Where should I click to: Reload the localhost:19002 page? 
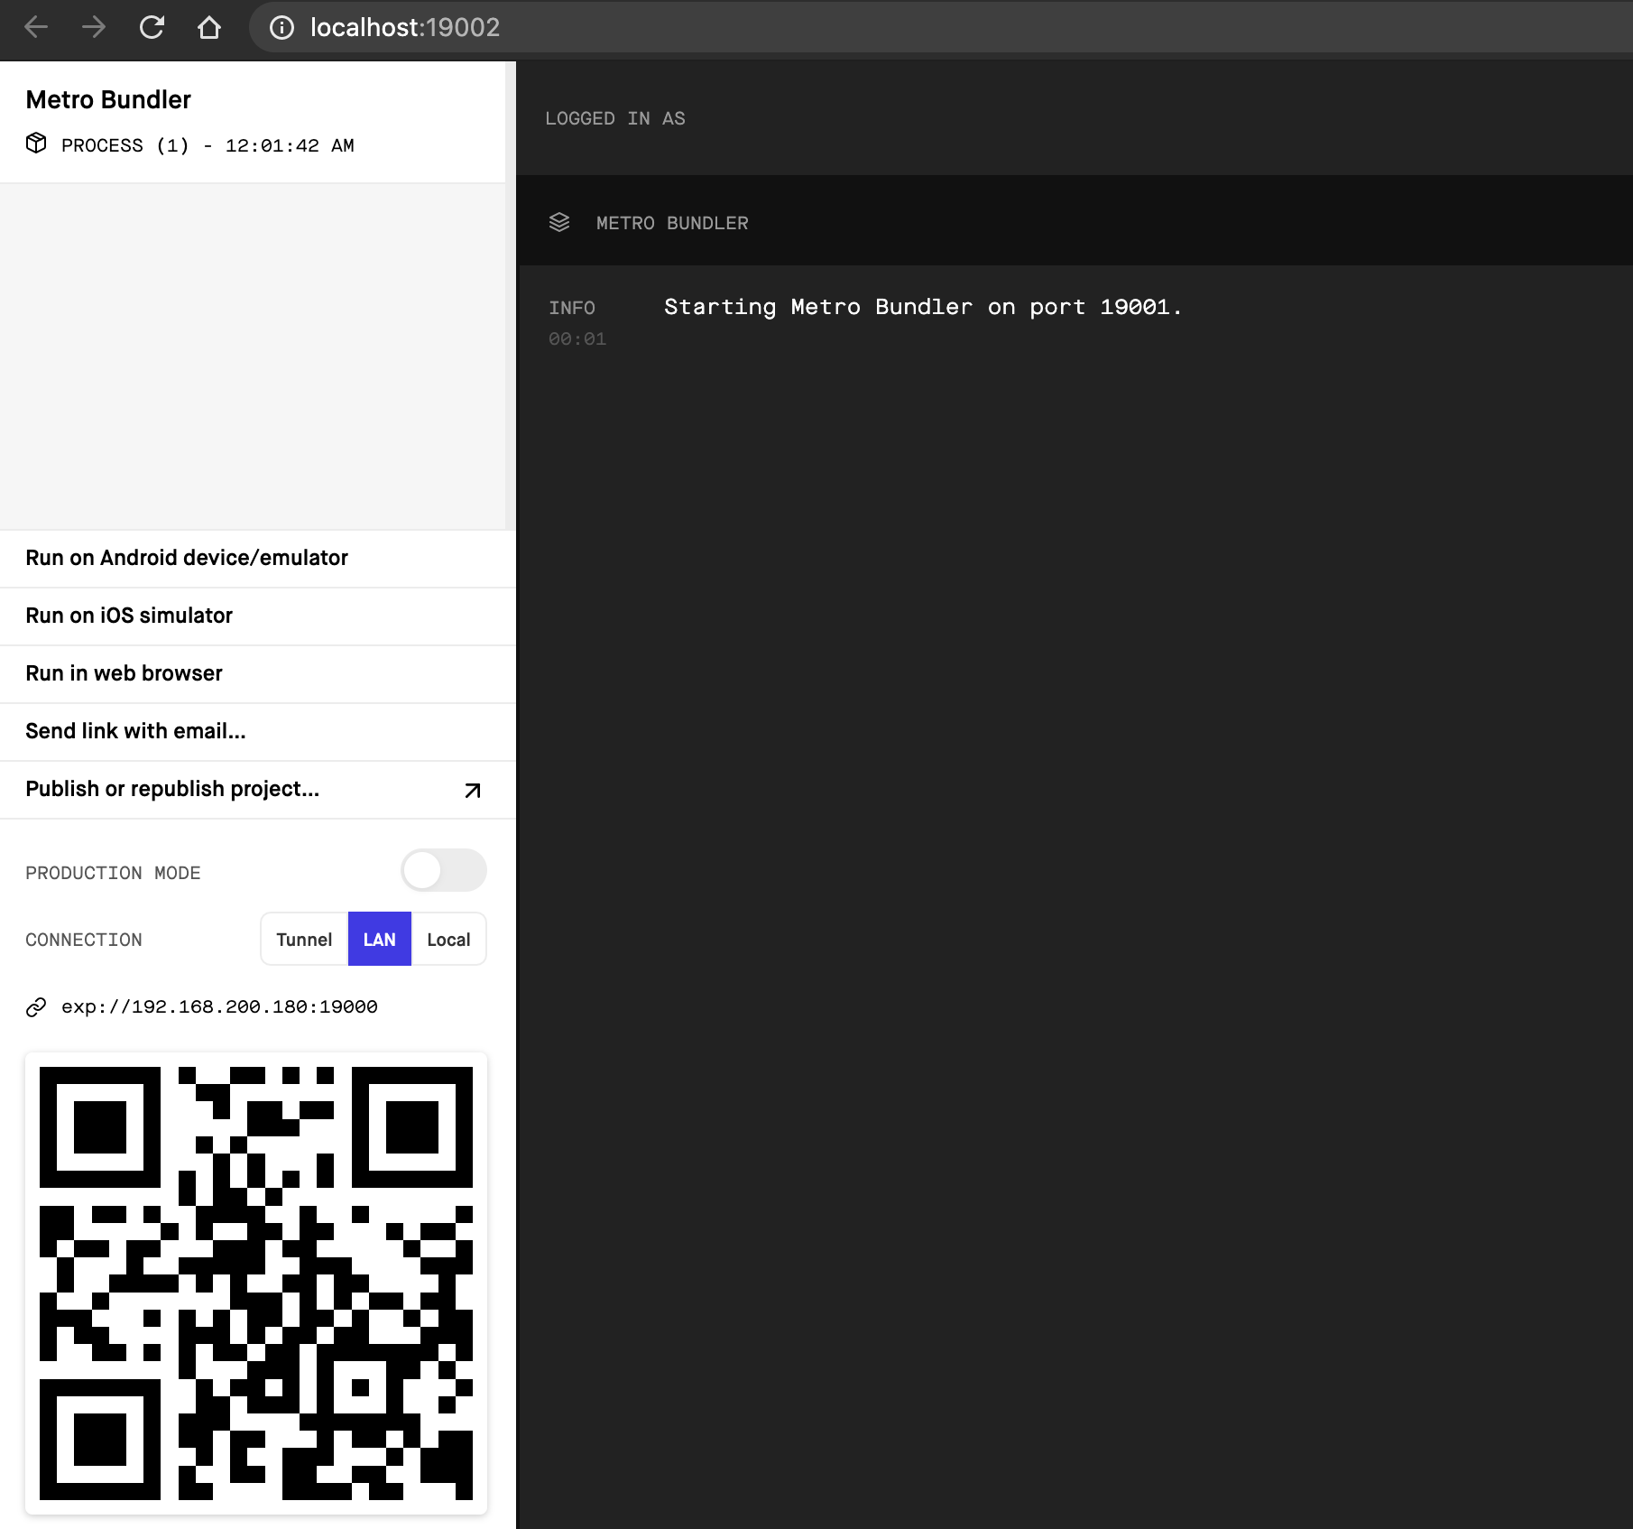[x=152, y=27]
